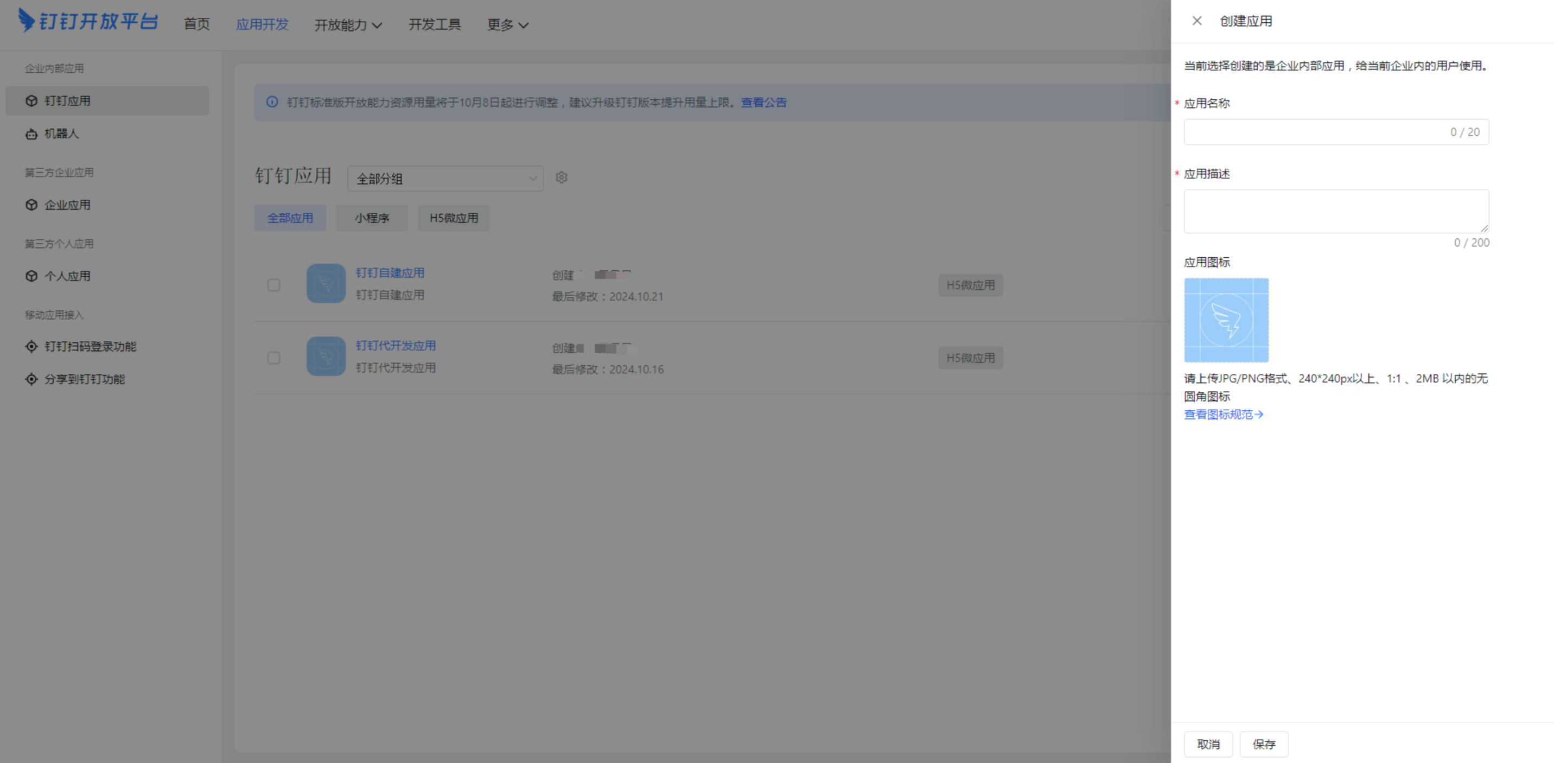Click the target icon beside 钉钉扫码登录功能
Screen dimensions: 1554x763
31,346
